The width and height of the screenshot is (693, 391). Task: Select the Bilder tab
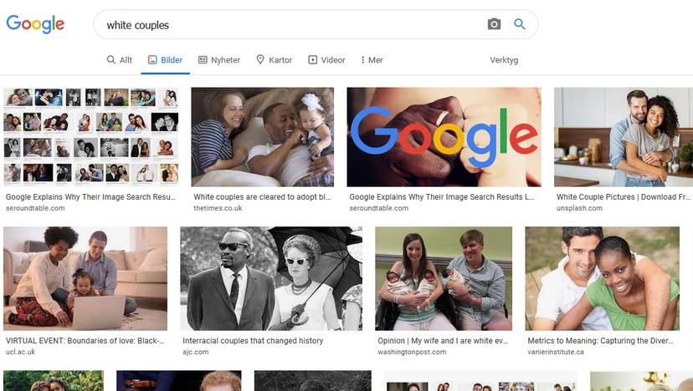coord(165,60)
